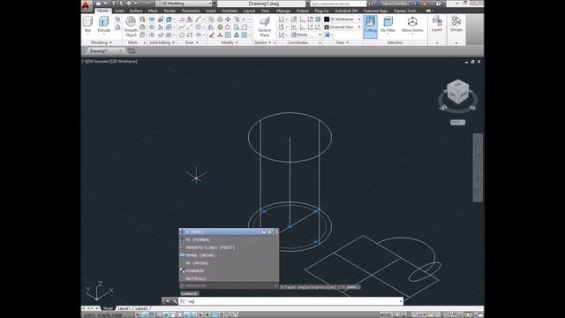Click the viewport label SW Isometric 2D Wireframe

tap(109, 61)
